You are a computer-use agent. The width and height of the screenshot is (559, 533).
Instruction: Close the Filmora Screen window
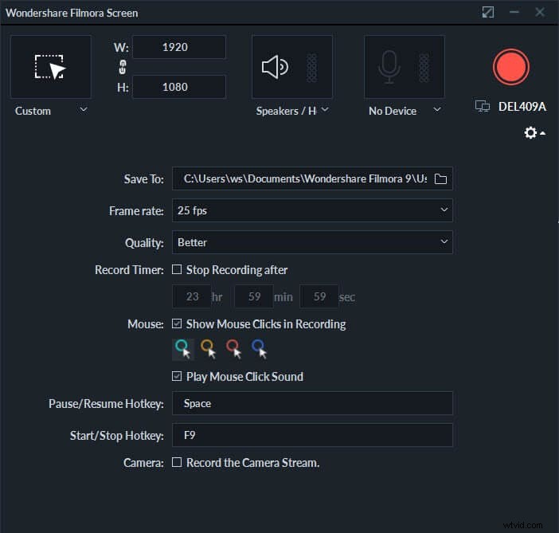[540, 12]
